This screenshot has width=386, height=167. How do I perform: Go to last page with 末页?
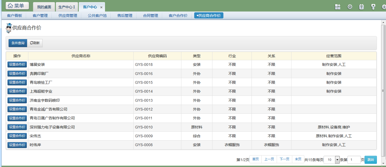[x=298, y=159]
